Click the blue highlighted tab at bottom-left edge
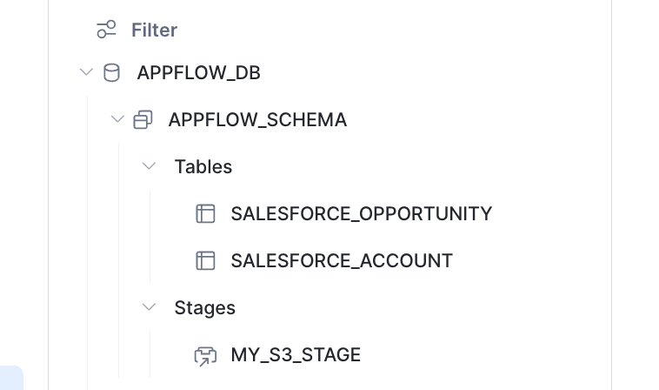659x390 pixels. (11, 378)
